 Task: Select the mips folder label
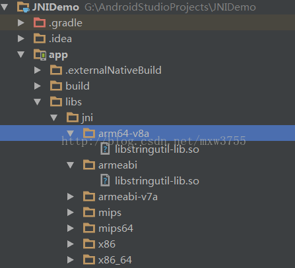(110, 213)
